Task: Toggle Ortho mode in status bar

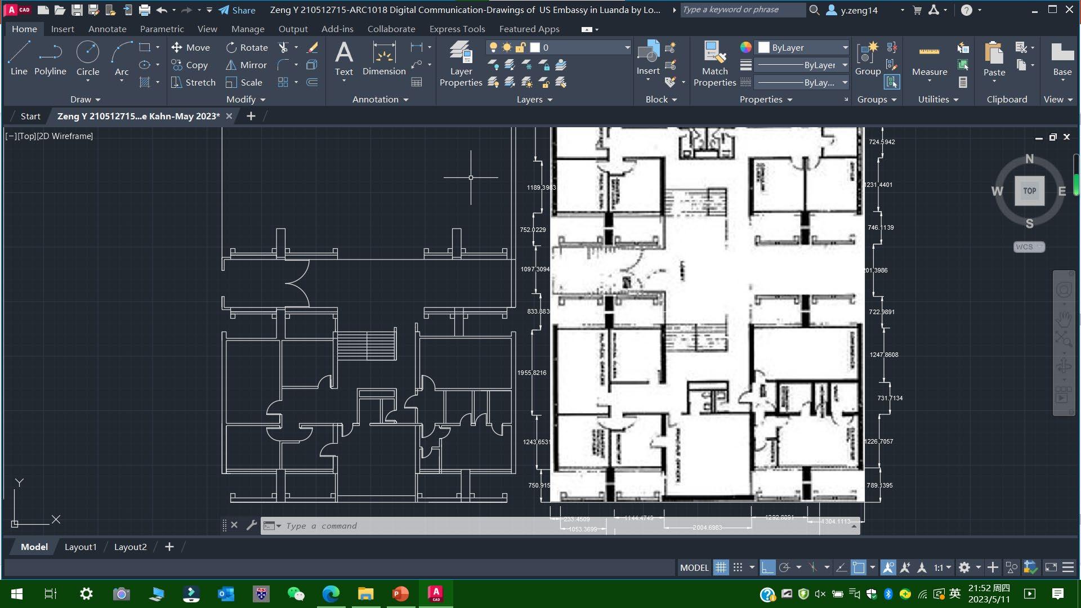Action: (767, 567)
